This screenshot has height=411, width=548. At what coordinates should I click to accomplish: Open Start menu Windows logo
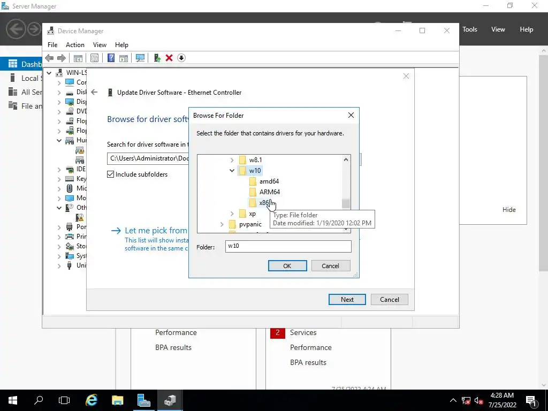click(x=13, y=400)
